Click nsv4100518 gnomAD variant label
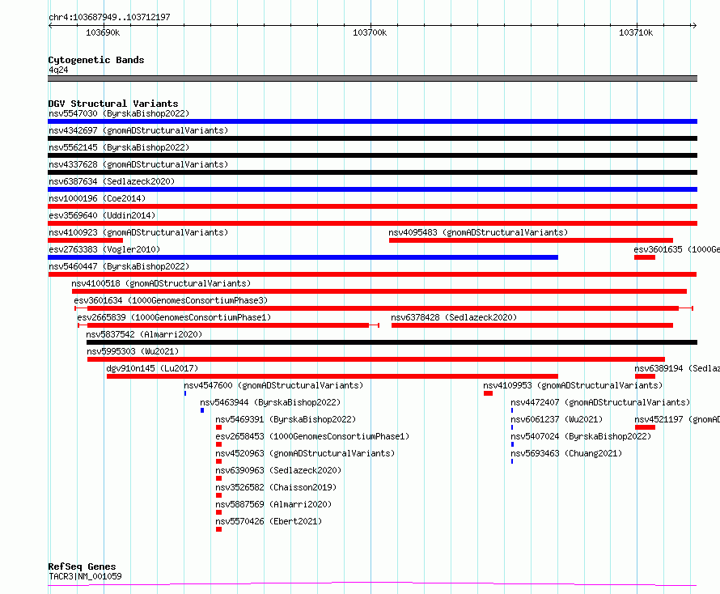The width and height of the screenshot is (720, 594). [x=161, y=283]
